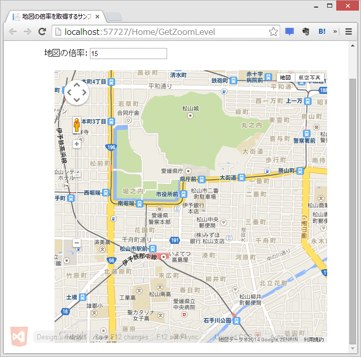
Task: Zoom in the map with the plus button
Action: 77,144
